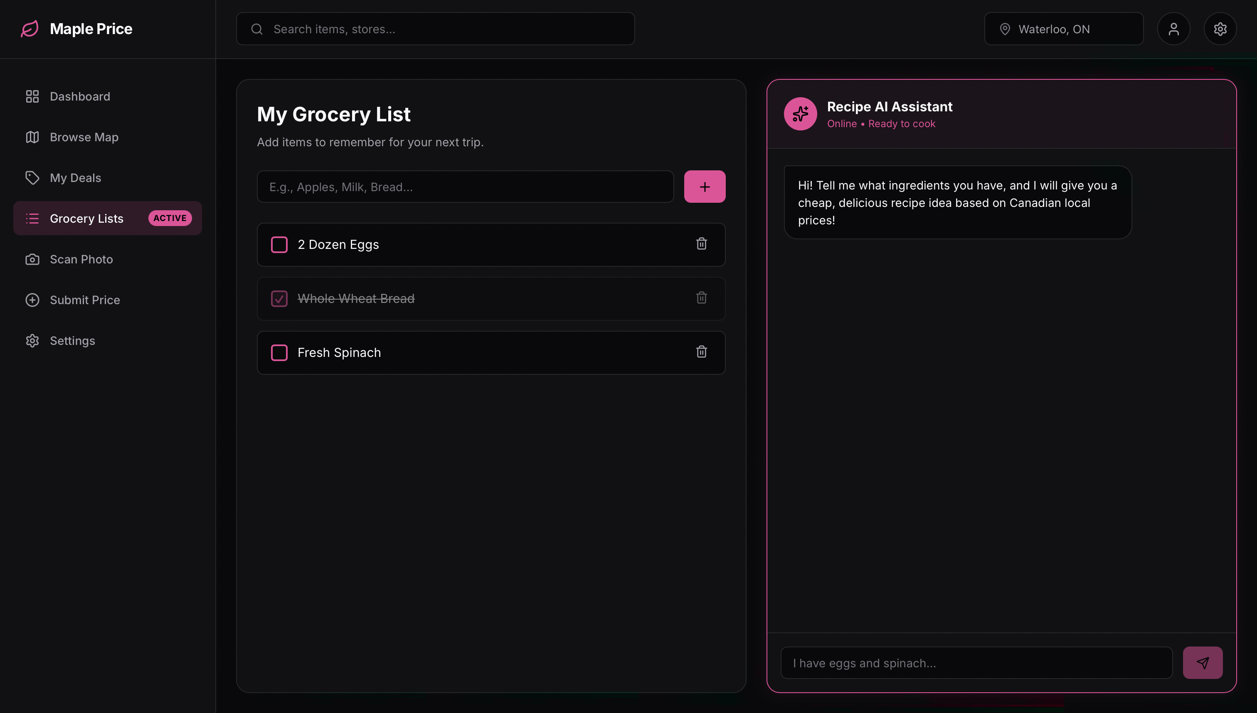The height and width of the screenshot is (713, 1257).
Task: Open the Waterloo, ON location selector
Action: [x=1063, y=29]
